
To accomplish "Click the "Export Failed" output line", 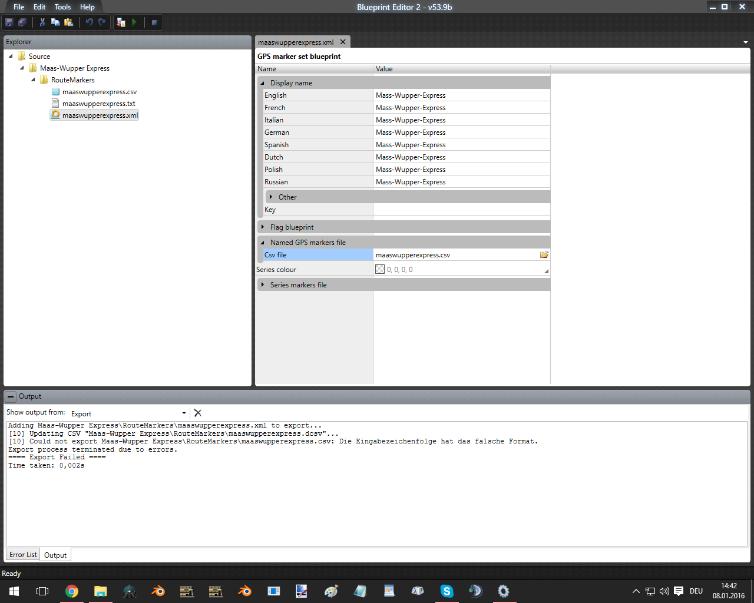I will [57, 458].
